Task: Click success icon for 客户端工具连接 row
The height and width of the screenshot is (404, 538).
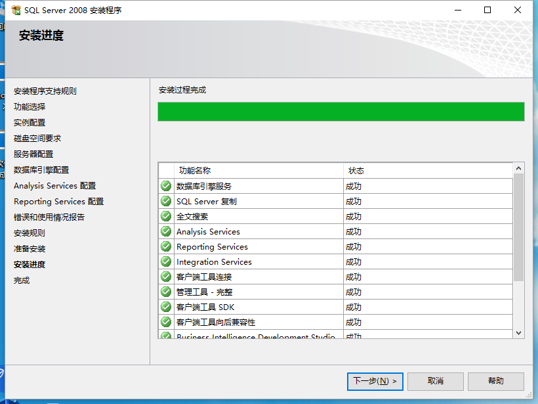Action: pos(166,277)
